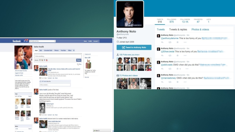Screen dimensions: 235x132
Task: Attach a YouTube video in Facebook composer
Action: tap(47, 60)
